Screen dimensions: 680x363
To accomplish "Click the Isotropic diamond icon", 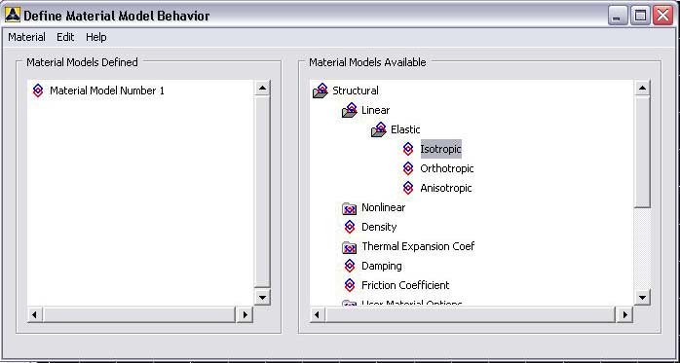I will (408, 149).
